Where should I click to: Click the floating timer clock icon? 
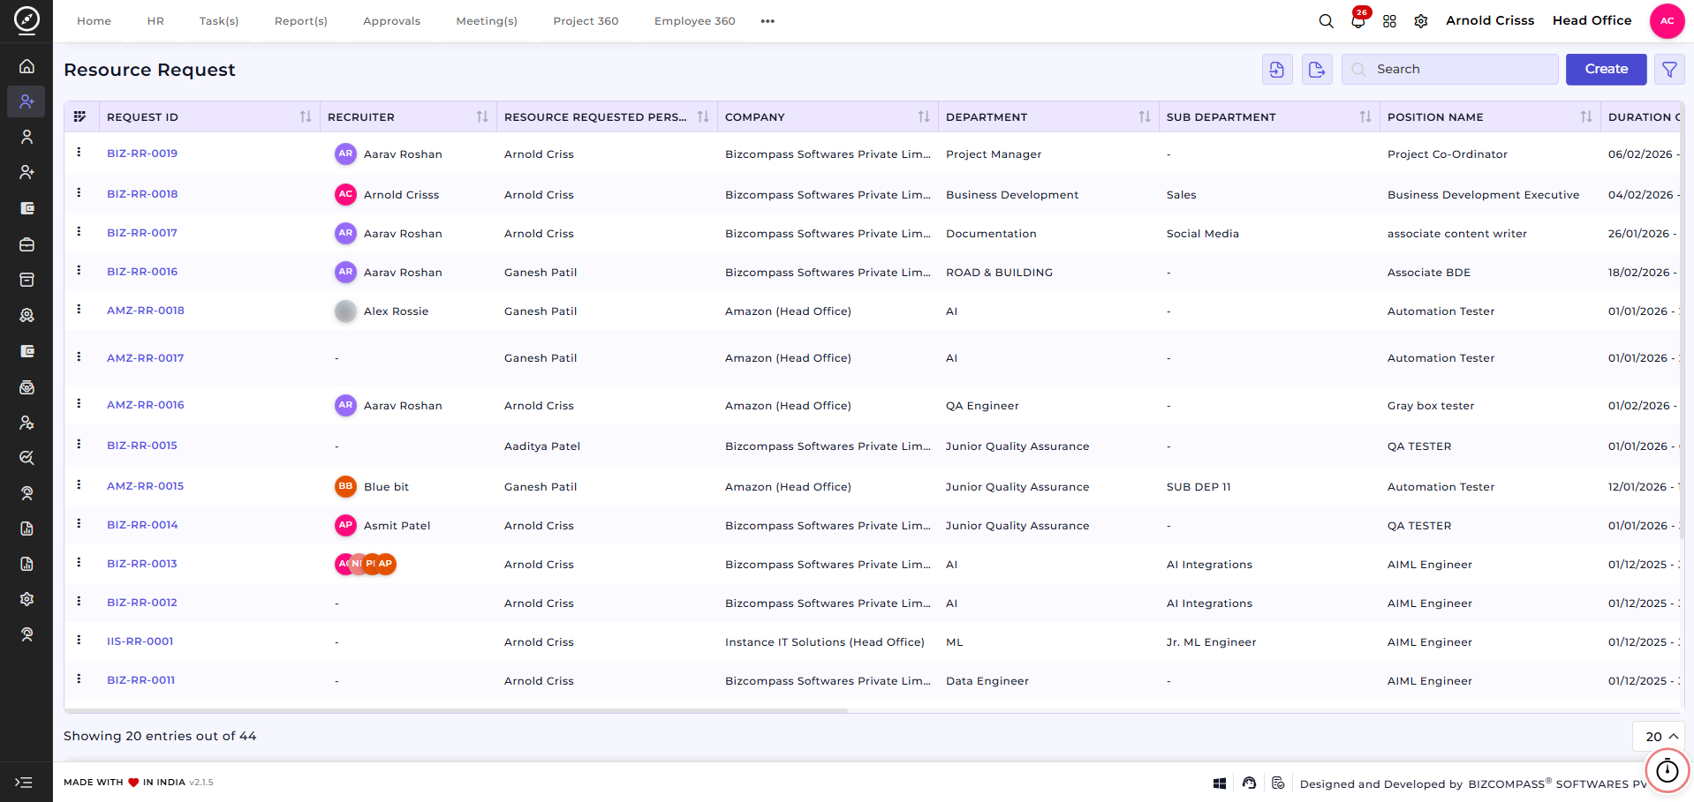pos(1667,771)
